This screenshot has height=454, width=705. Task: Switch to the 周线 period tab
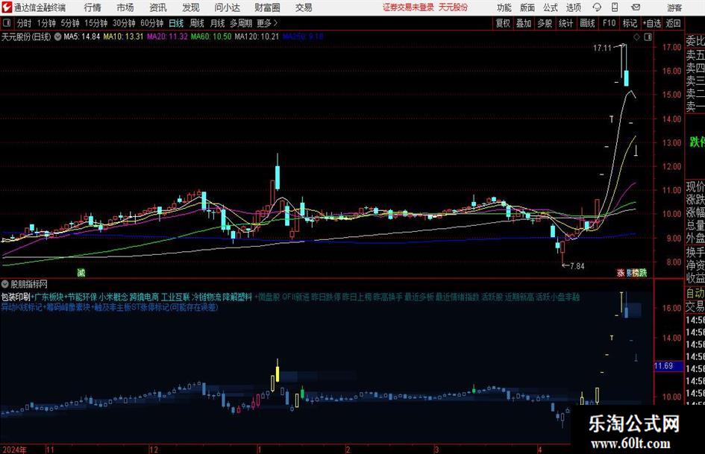coord(196,23)
